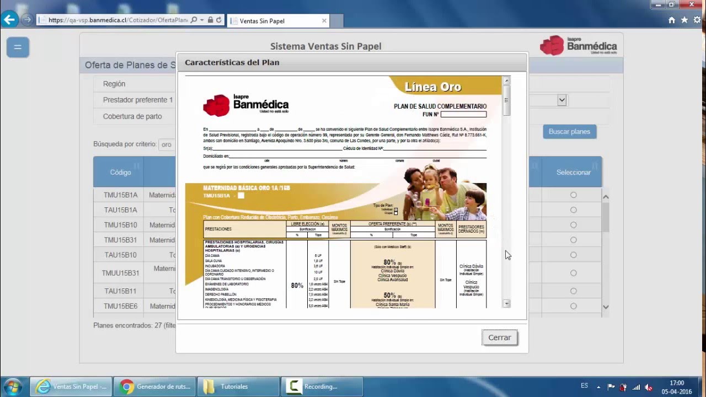Select the TMU15B1A plan radio button

[574, 195]
